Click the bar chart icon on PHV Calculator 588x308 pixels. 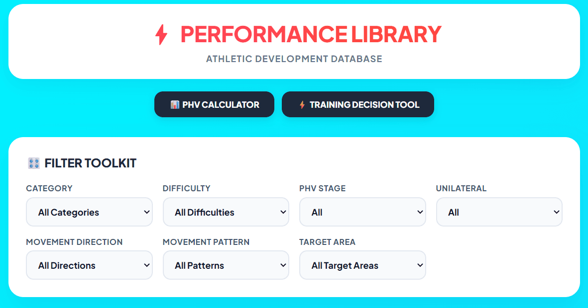(x=175, y=105)
